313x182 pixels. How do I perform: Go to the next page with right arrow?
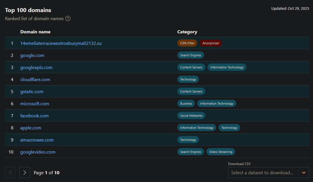pos(25,173)
